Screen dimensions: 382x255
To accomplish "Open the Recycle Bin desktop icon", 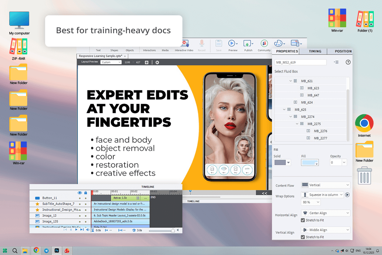I will 364,175.
